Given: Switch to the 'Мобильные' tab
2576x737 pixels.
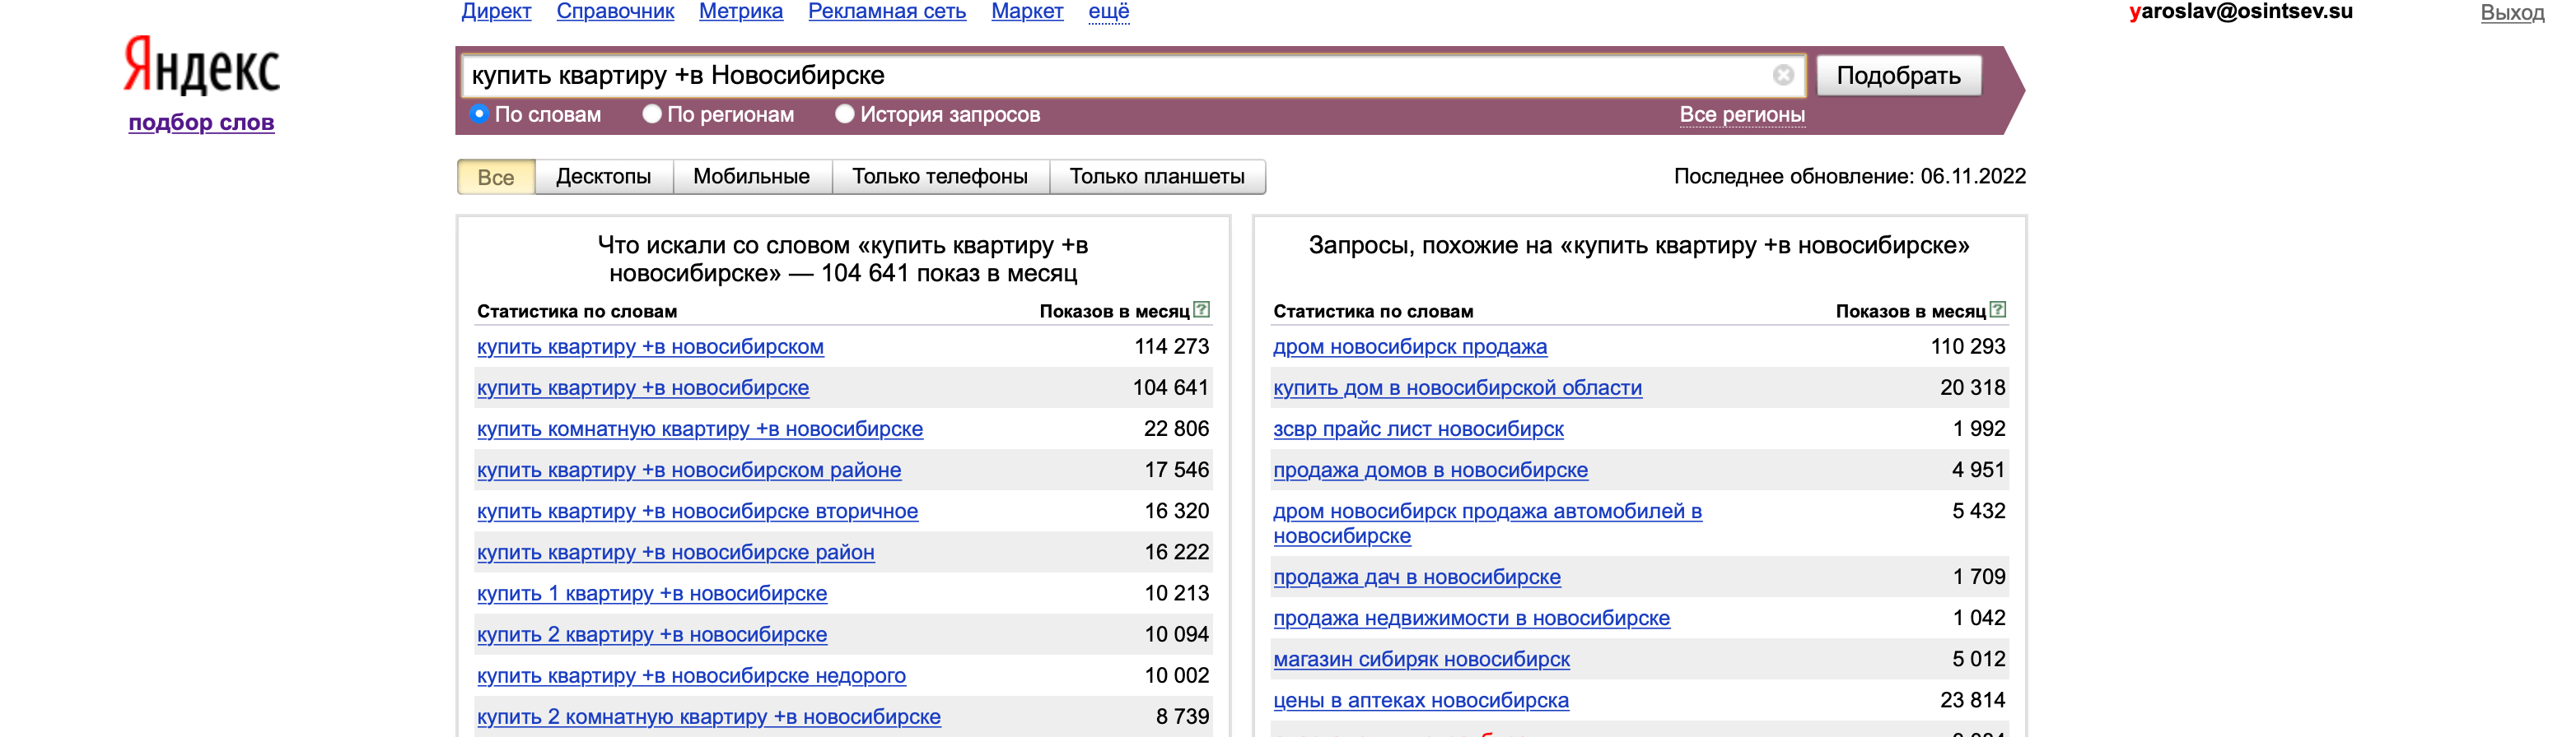Looking at the screenshot, I should (752, 177).
